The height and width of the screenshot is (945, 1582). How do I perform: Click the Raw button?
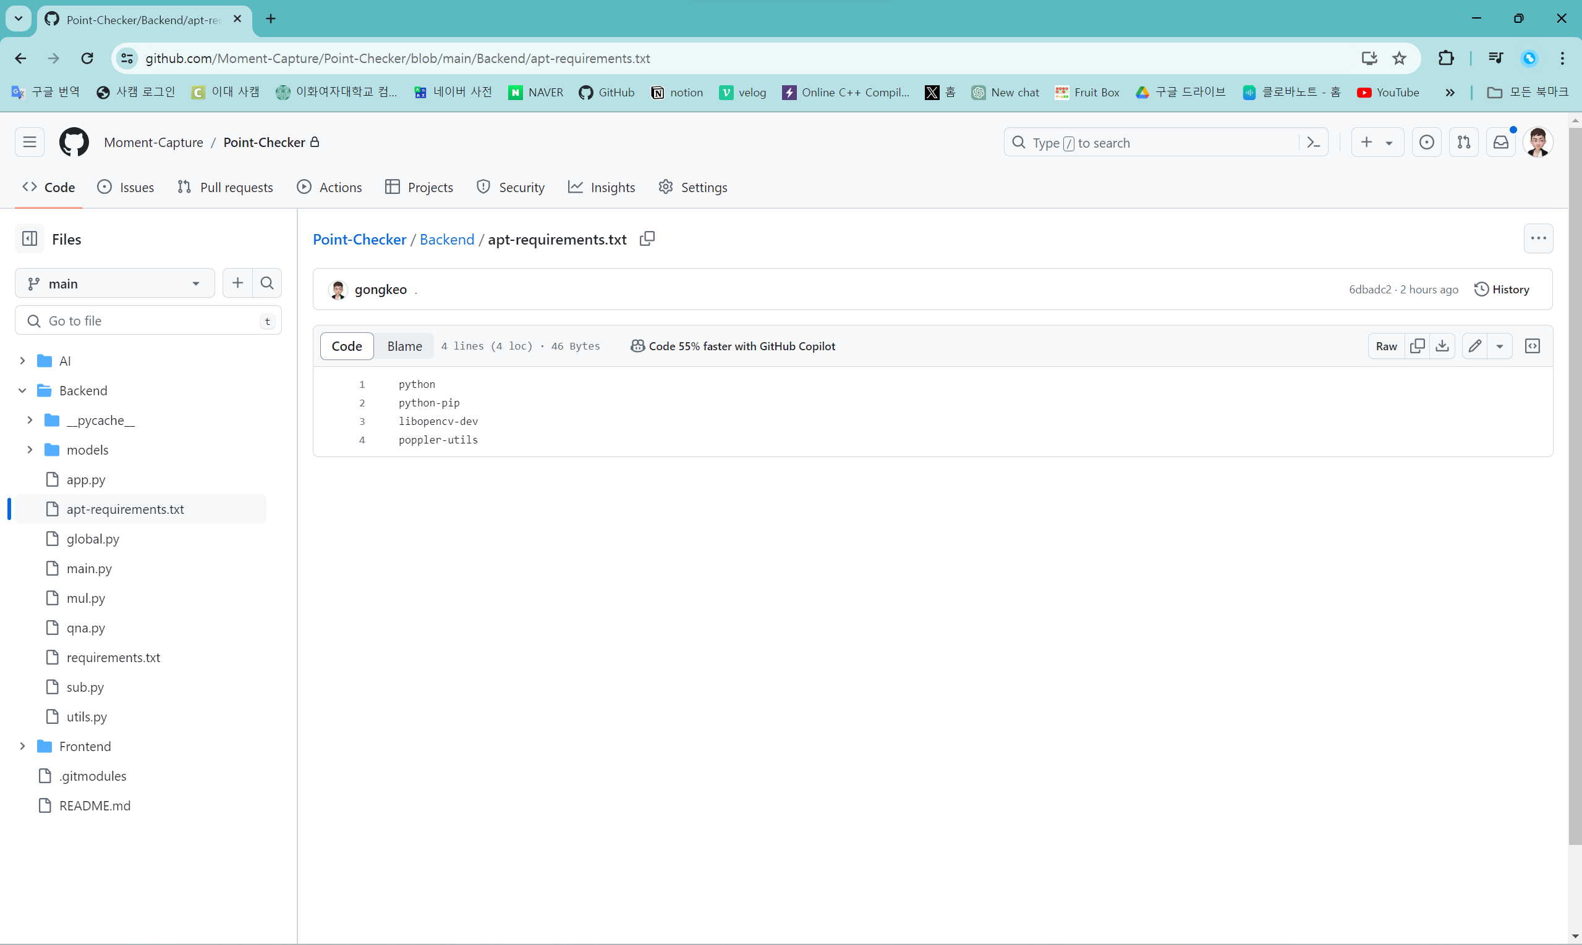tap(1385, 346)
